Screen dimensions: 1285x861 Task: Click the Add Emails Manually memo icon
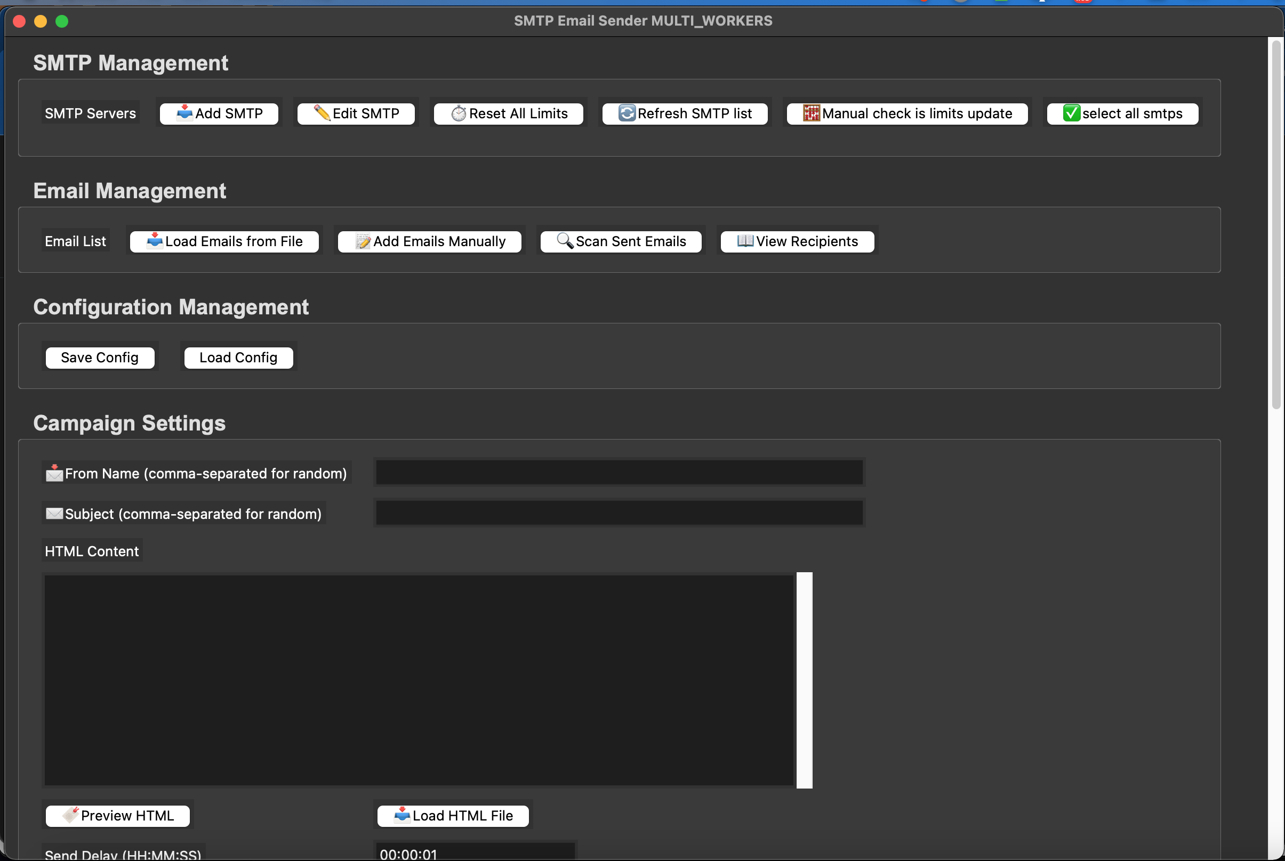tap(363, 241)
